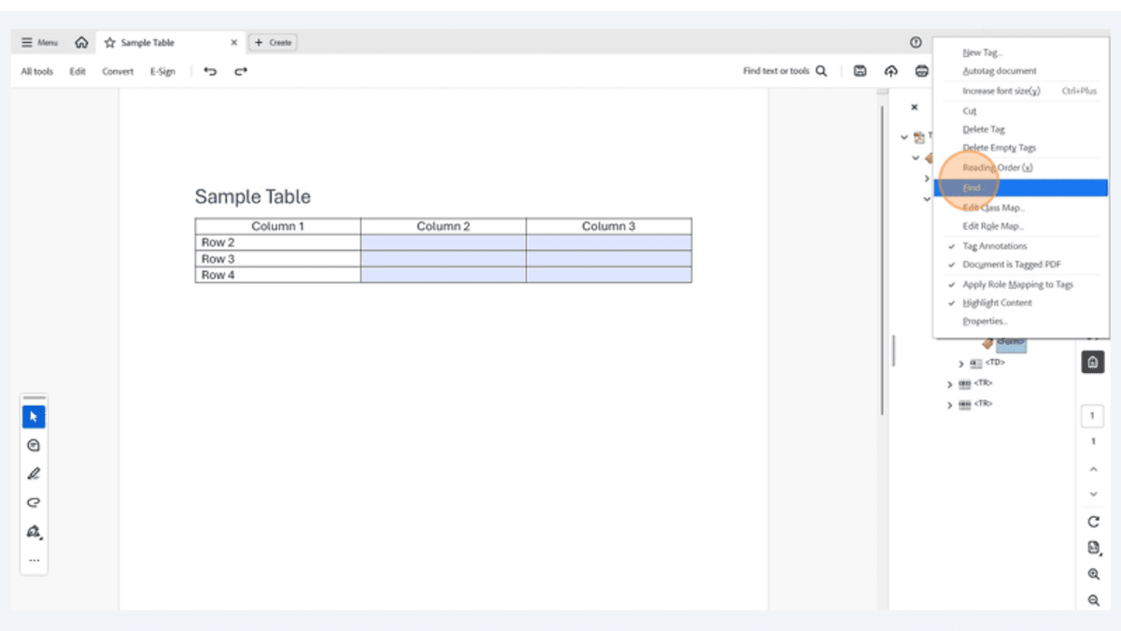Image resolution: width=1121 pixels, height=631 pixels.
Task: Open the more tools ellipsis menu
Action: 33,559
